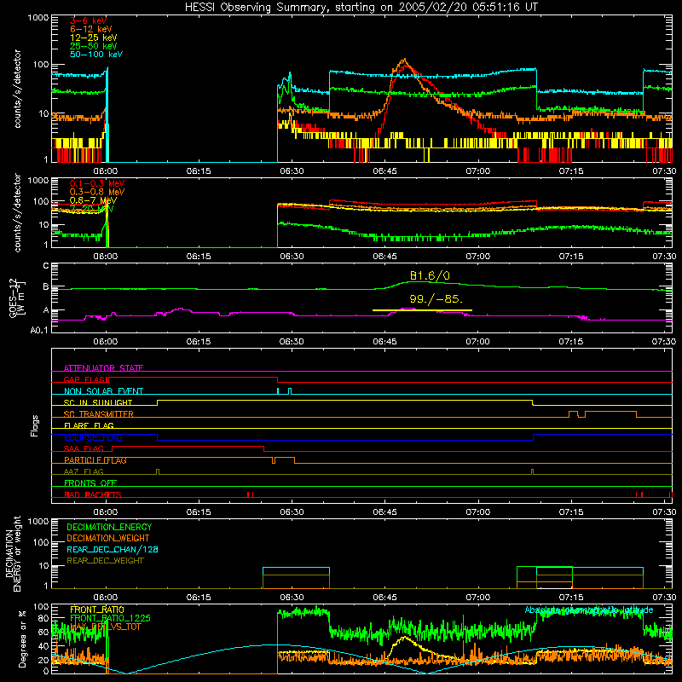This screenshot has width=682, height=682.
Task: Select the 25-50 keV legend label
Action: tap(94, 46)
